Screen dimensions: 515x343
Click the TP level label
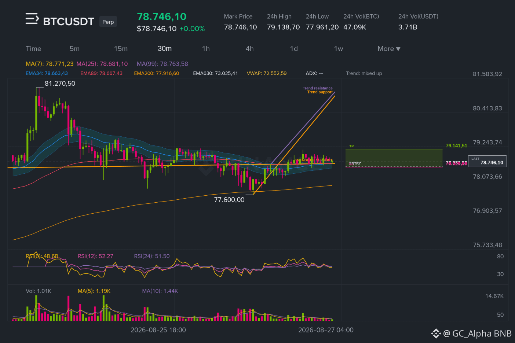pyautogui.click(x=351, y=146)
